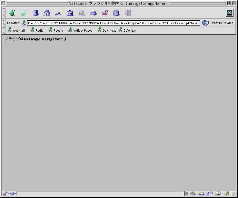Load images with the Images toolbar icon
The image size is (238, 198).
click(82, 13)
